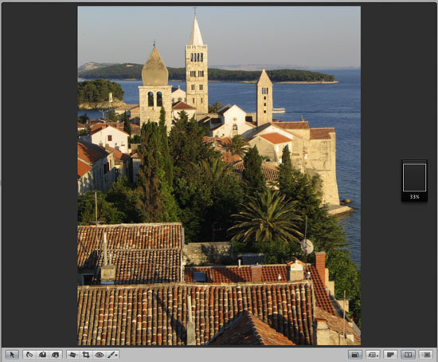Select the Crop tool

pos(86,355)
